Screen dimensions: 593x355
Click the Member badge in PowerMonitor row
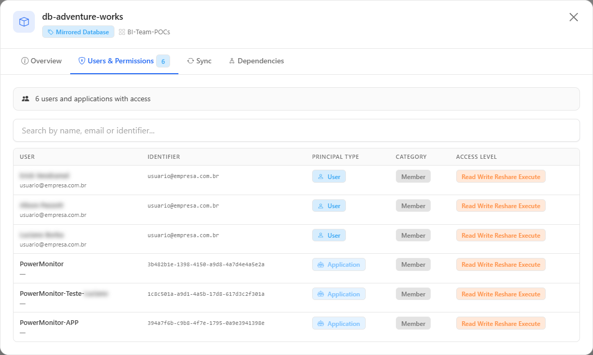(x=414, y=265)
